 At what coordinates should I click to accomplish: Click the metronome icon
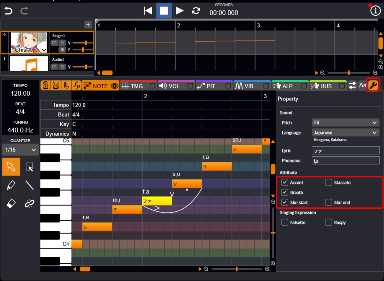(x=46, y=86)
